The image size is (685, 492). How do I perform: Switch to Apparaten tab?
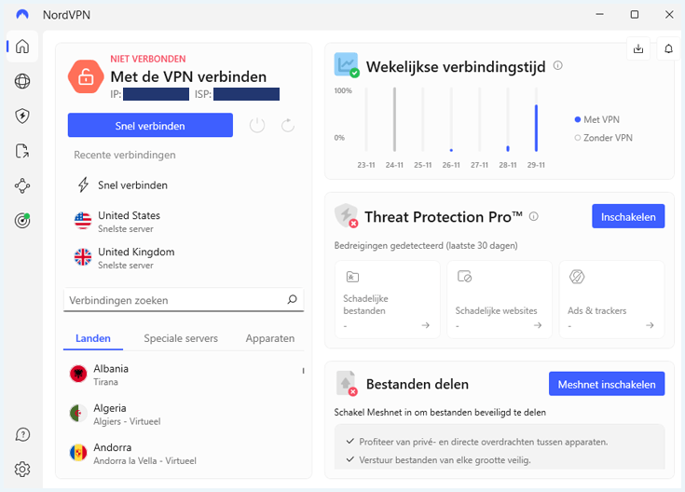coord(270,338)
